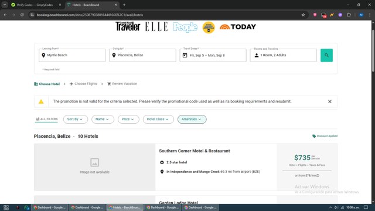Bookmark this page with the star icon
Viewport: 375px width, 211px height.
pyautogui.click(x=304, y=15)
